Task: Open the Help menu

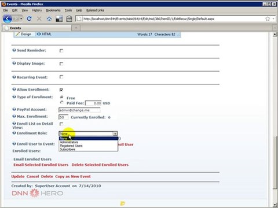Action: 79,10
